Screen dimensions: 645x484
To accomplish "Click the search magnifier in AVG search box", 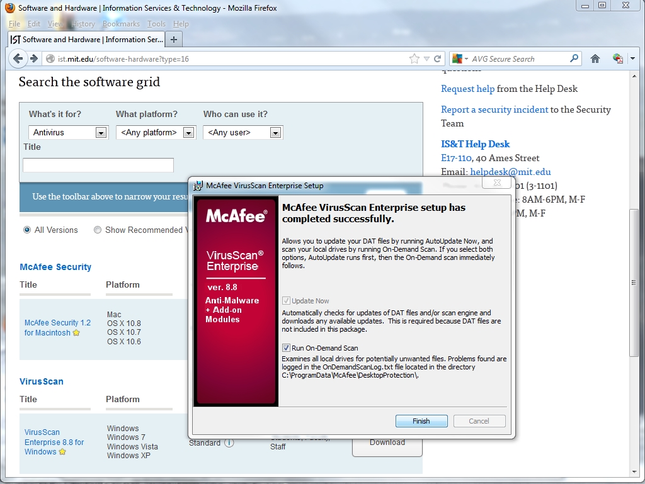I will click(x=574, y=59).
